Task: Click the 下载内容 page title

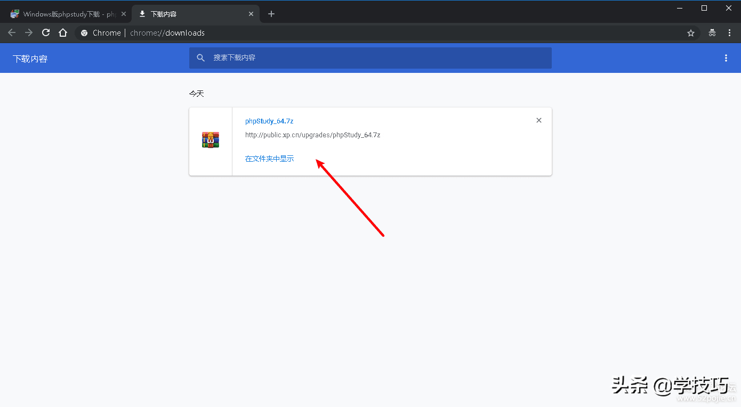Action: [30, 59]
